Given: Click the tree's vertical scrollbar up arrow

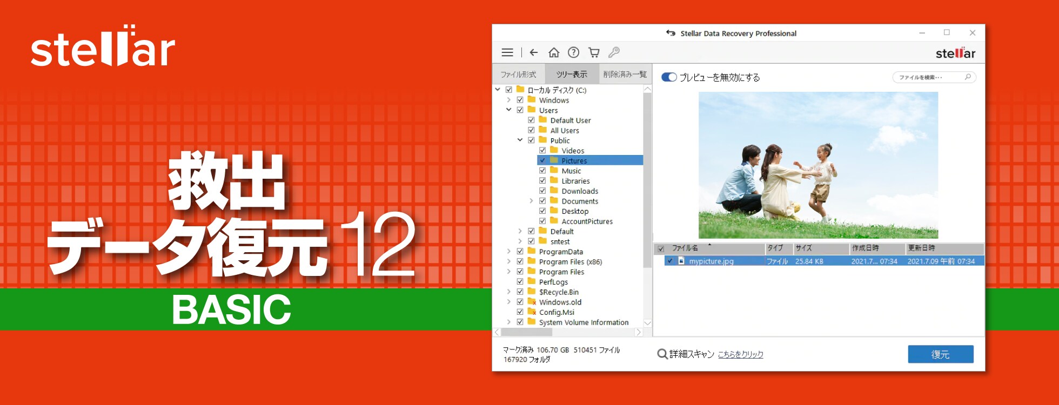Looking at the screenshot, I should [647, 89].
